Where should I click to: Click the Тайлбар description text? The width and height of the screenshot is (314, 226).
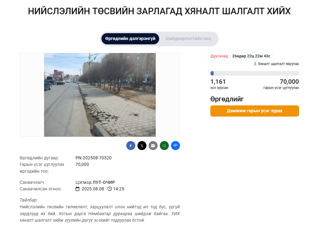click(x=100, y=214)
